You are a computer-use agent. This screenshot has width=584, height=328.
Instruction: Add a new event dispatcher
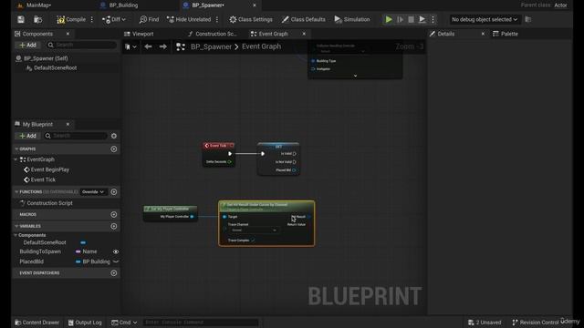[x=114, y=273]
